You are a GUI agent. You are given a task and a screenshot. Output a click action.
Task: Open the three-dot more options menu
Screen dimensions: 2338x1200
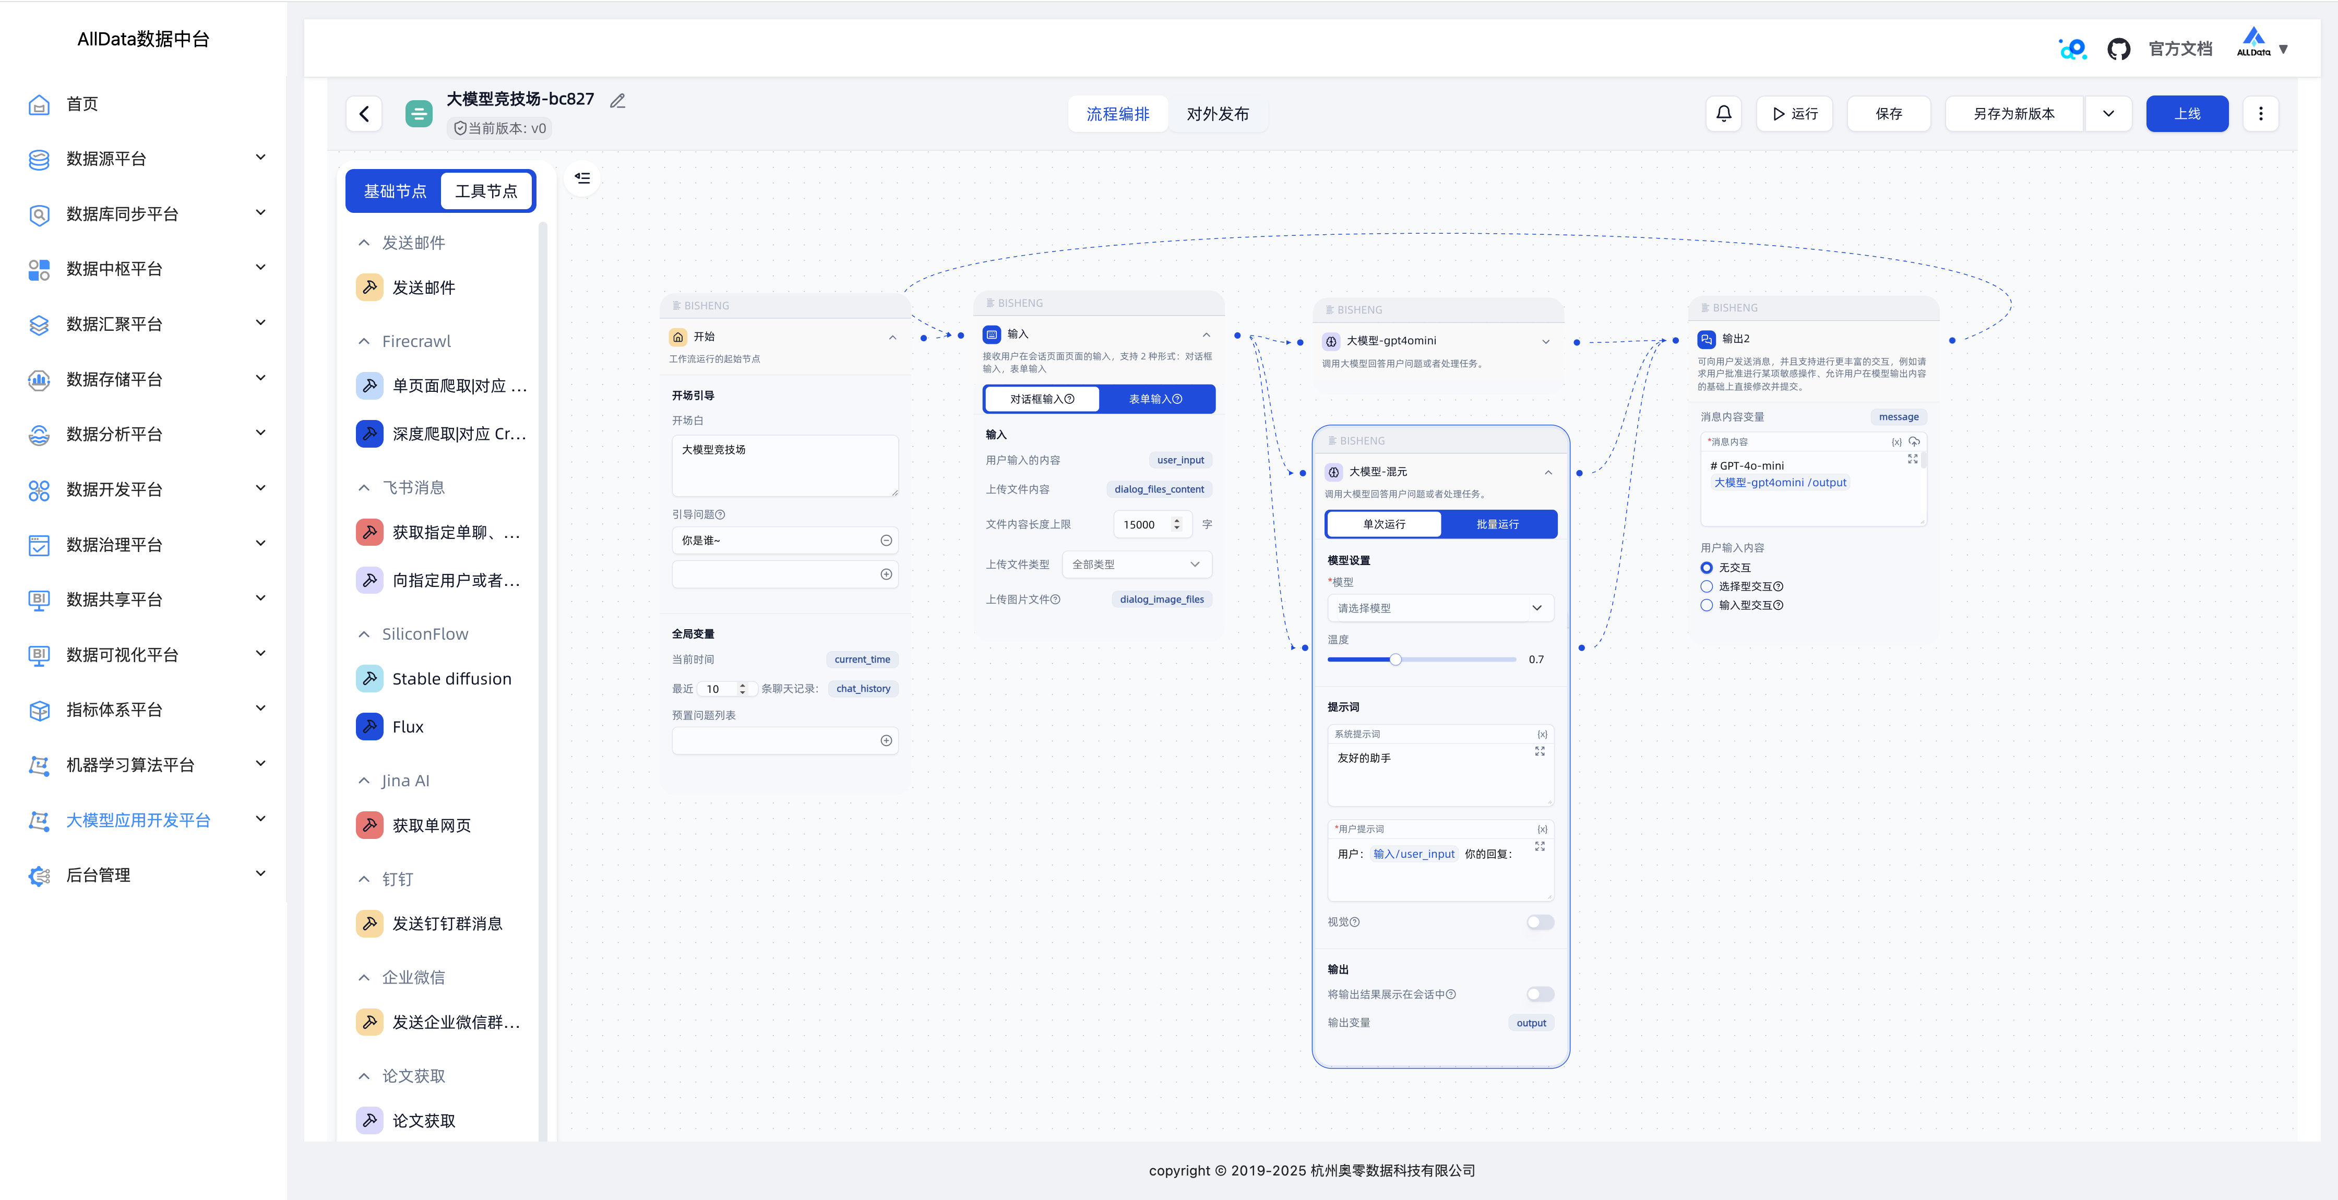[x=2261, y=113]
